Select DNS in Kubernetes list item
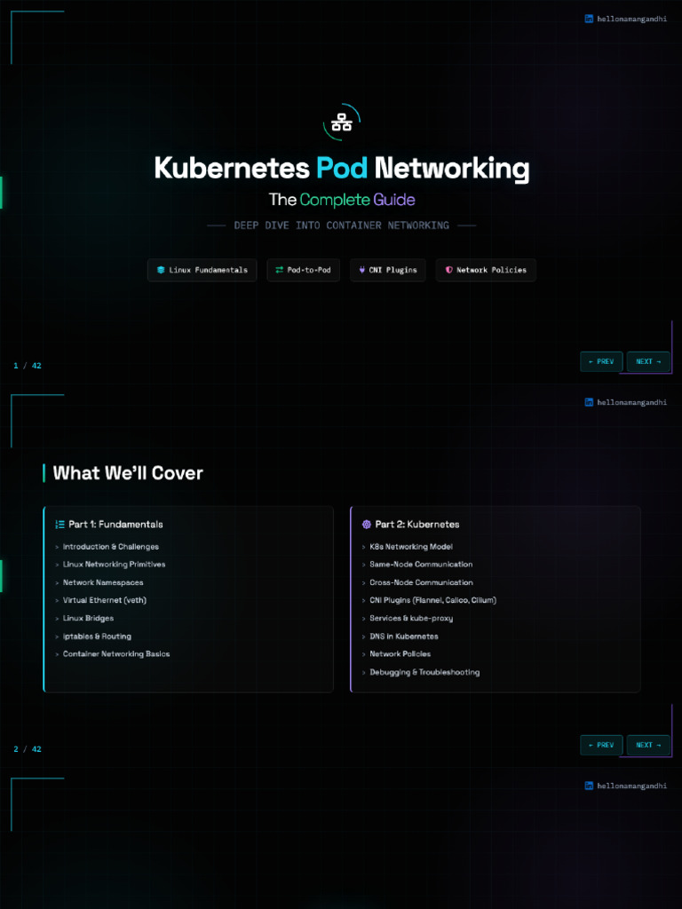682x909 pixels. [404, 636]
